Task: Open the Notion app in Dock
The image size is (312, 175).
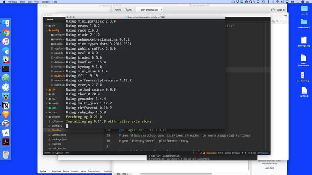Action: coord(6,105)
